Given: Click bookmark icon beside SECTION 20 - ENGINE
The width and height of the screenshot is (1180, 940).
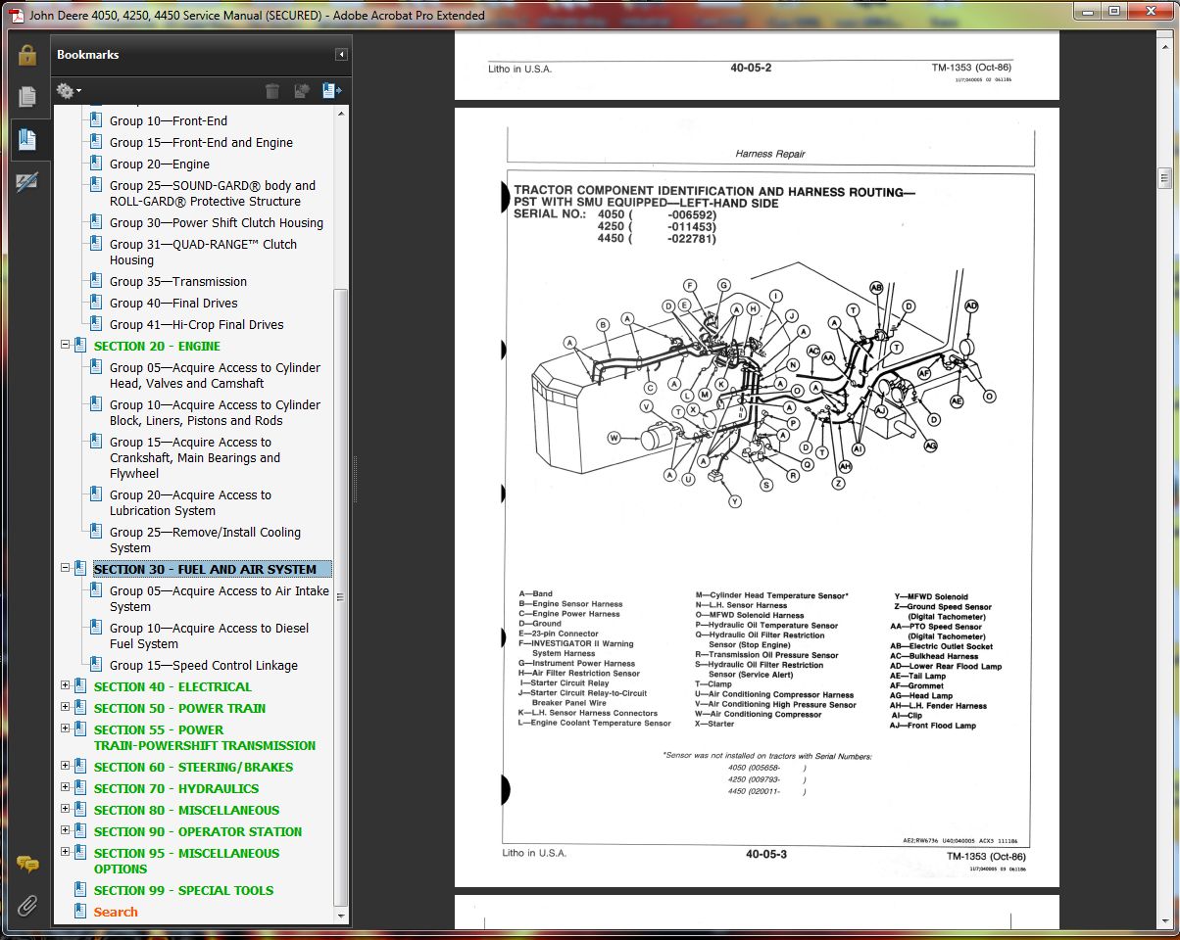Looking at the screenshot, I should tap(80, 346).
